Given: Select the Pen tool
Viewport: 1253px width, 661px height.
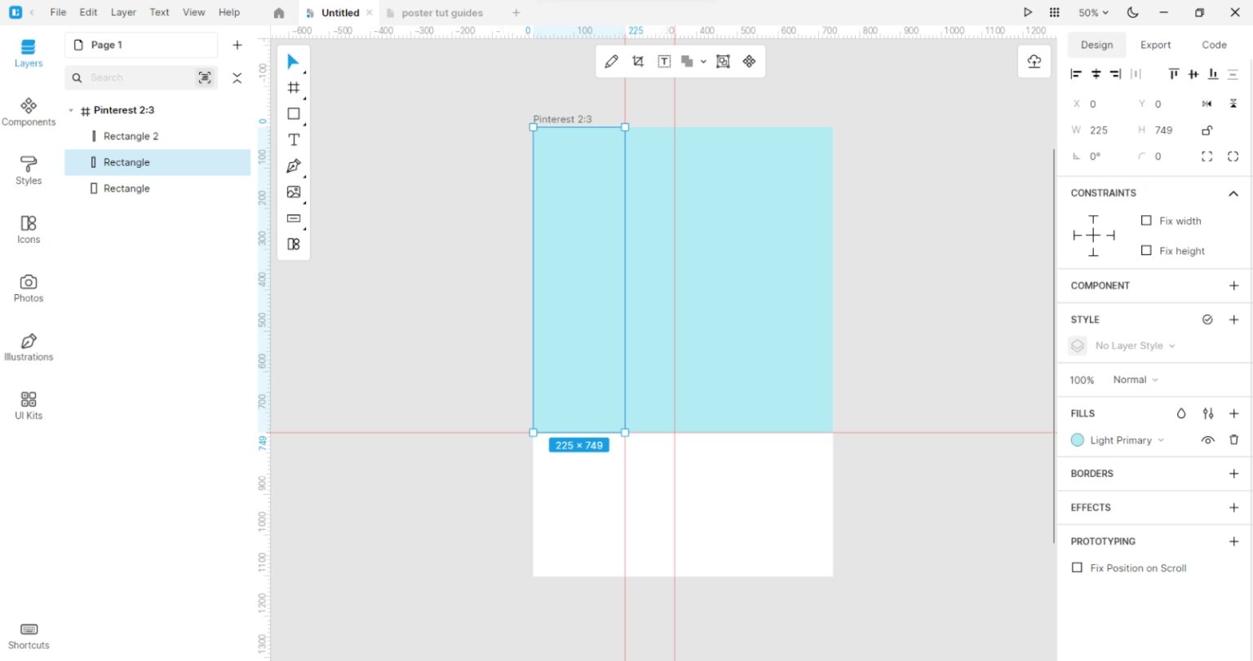Looking at the screenshot, I should point(294,166).
